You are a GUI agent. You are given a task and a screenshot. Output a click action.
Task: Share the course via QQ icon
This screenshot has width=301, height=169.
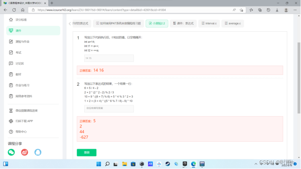click(38, 153)
